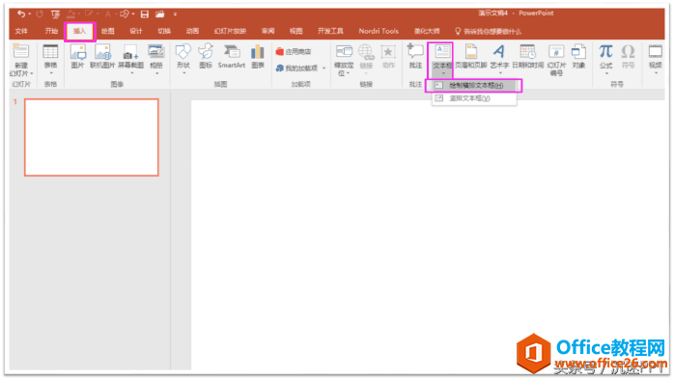Click the 日期和时间 date and time icon

pyautogui.click(x=528, y=56)
